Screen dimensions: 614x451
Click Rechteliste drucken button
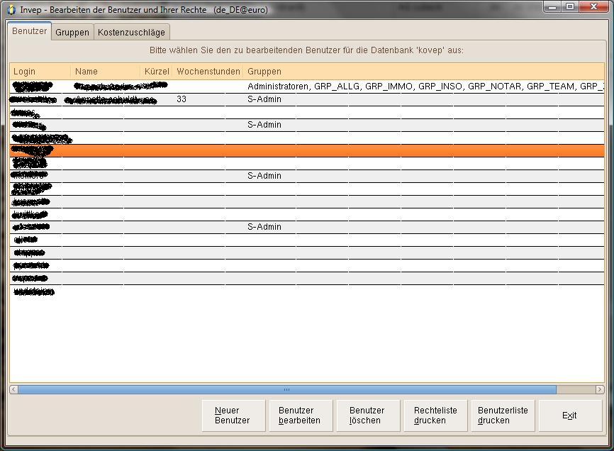pyautogui.click(x=435, y=416)
